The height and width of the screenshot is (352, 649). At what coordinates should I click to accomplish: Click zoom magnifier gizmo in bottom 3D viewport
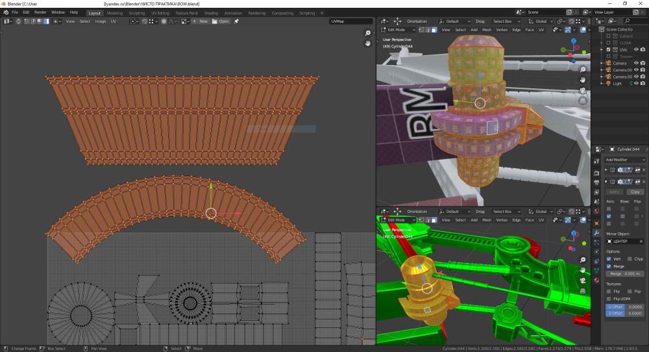[x=583, y=260]
